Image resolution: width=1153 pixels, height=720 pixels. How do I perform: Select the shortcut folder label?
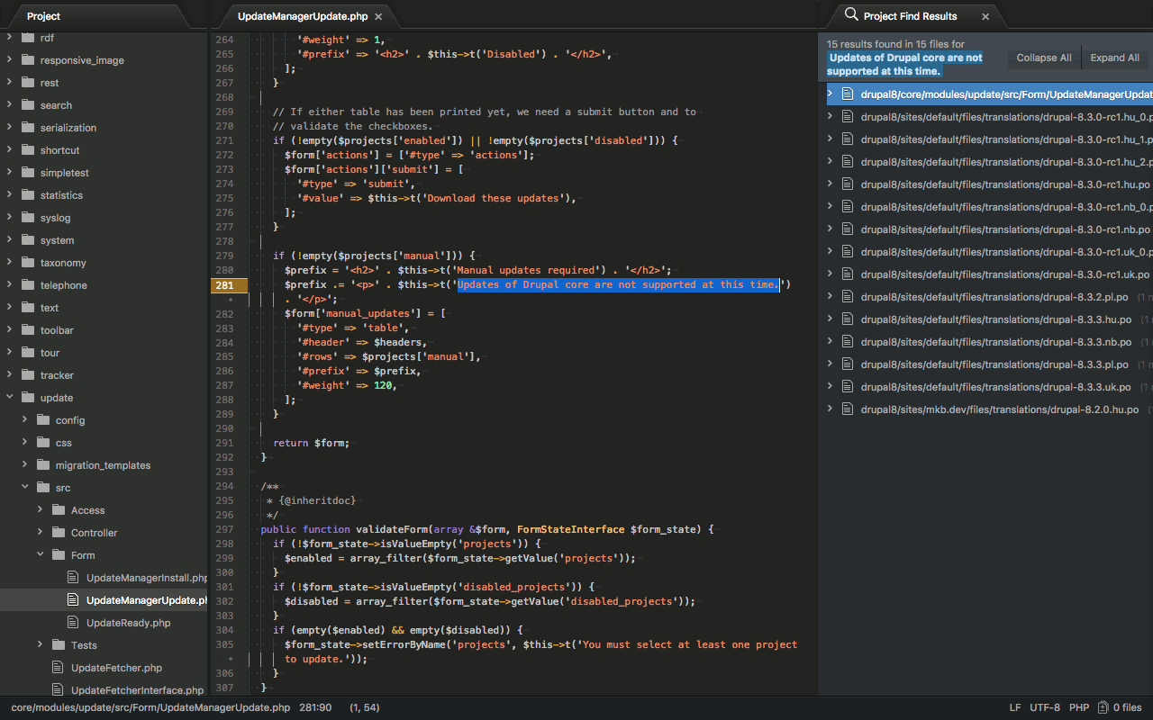(x=59, y=150)
